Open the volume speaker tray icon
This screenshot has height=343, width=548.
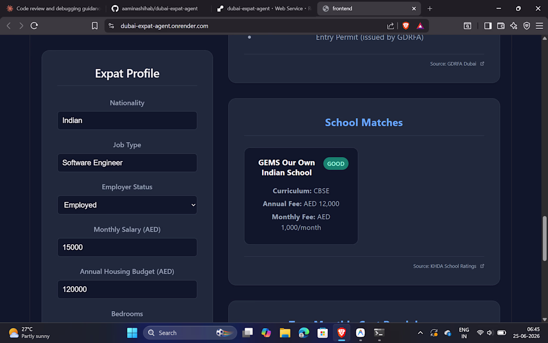[490, 333]
